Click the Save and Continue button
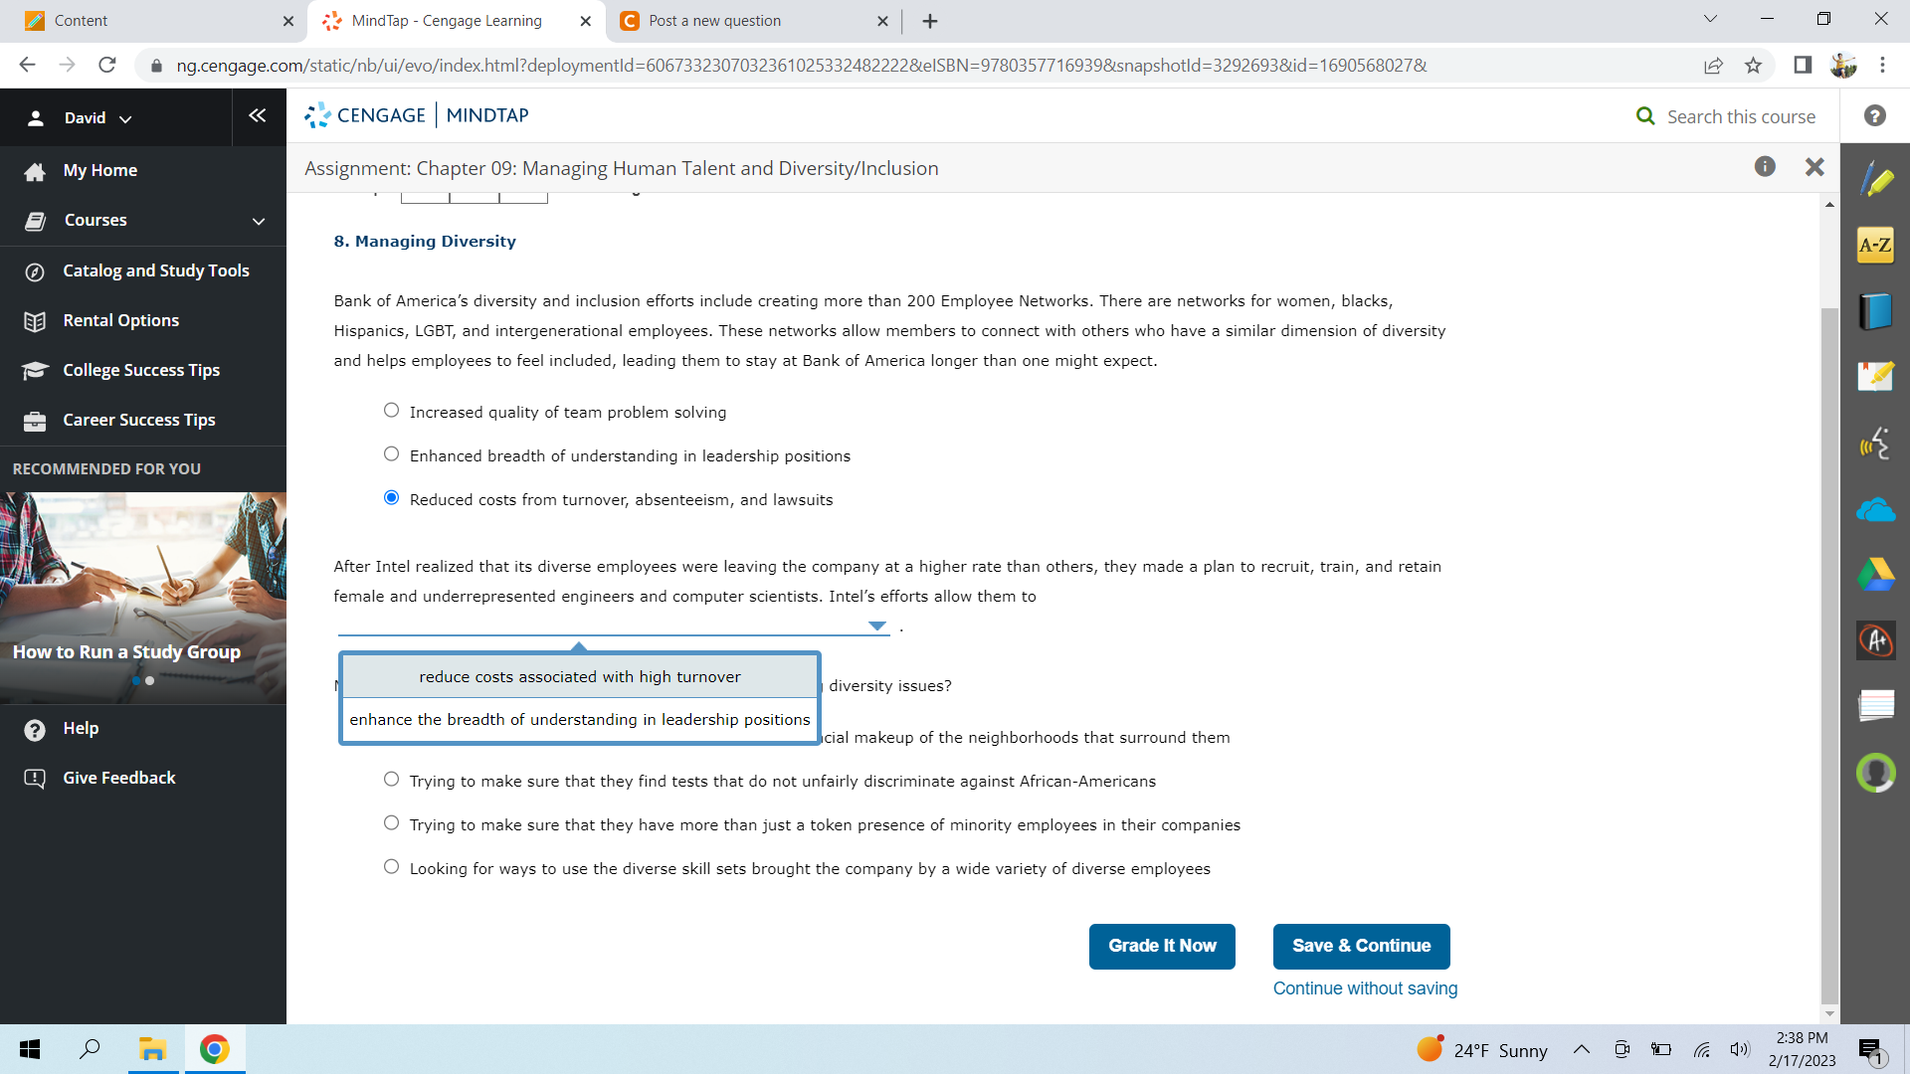The width and height of the screenshot is (1910, 1074). pos(1360,944)
